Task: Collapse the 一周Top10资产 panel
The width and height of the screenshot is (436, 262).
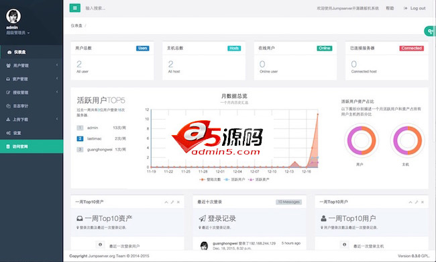Action: pyautogui.click(x=166, y=202)
